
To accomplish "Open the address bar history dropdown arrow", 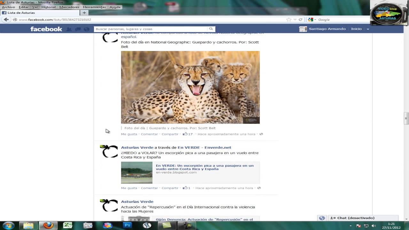I will pyautogui.click(x=295, y=20).
